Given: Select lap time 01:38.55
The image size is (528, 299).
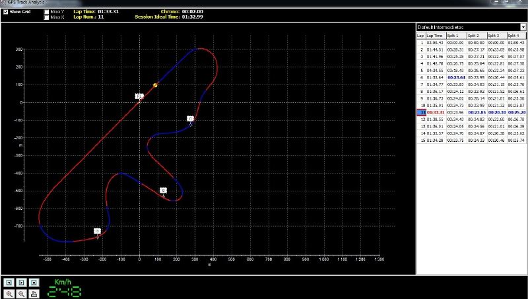Looking at the screenshot, I should tap(436, 119).
